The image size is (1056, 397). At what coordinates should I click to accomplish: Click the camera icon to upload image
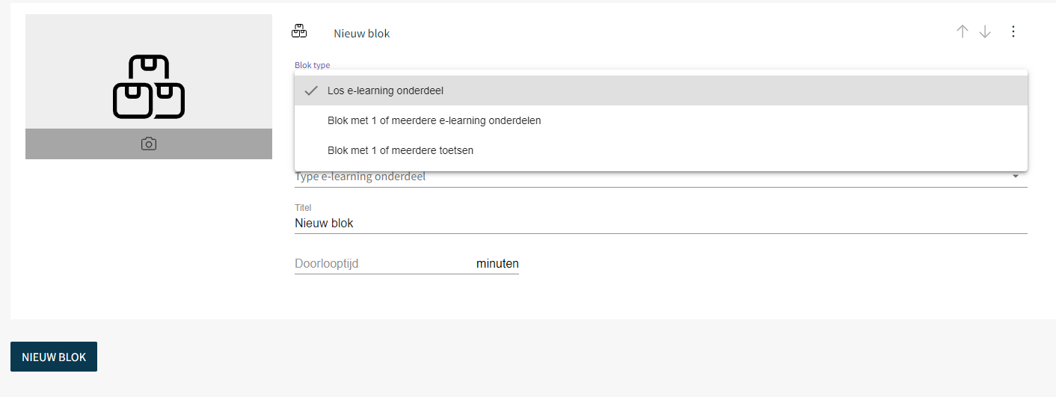click(x=149, y=144)
